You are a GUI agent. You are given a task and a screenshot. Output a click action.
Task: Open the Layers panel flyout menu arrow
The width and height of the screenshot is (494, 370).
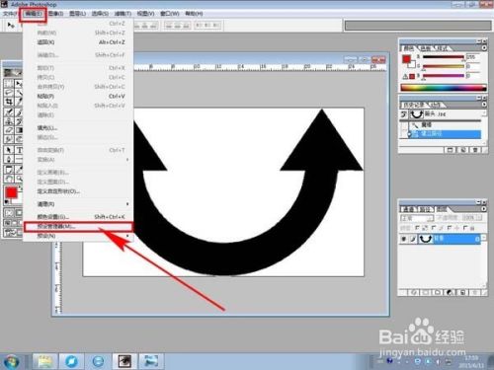[x=484, y=209]
